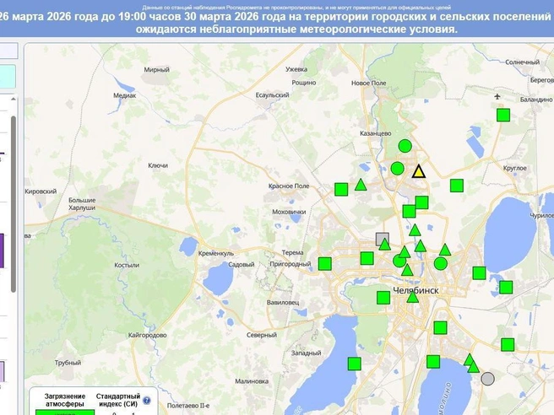Click the Костыли map label
Image resolution: width=554 pixels, height=415 pixels.
tap(127, 265)
